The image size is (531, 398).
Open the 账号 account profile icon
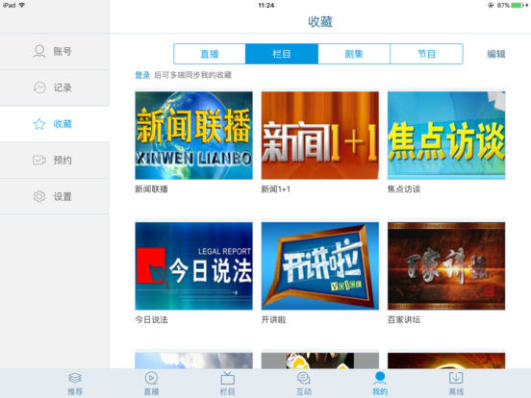(x=39, y=52)
